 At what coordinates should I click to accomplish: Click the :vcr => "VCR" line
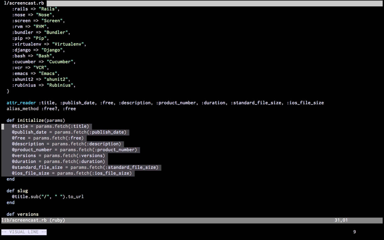(x=30, y=67)
